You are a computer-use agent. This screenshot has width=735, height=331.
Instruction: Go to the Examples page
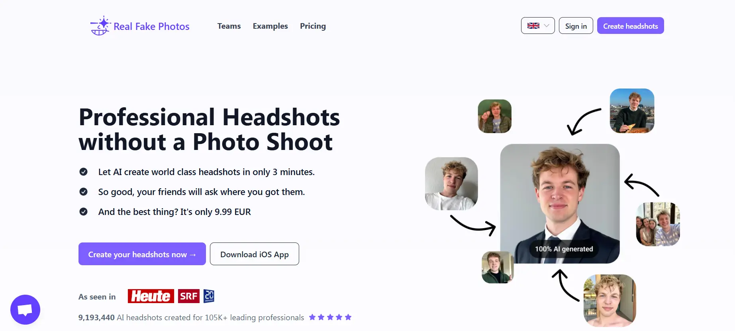[x=270, y=26]
